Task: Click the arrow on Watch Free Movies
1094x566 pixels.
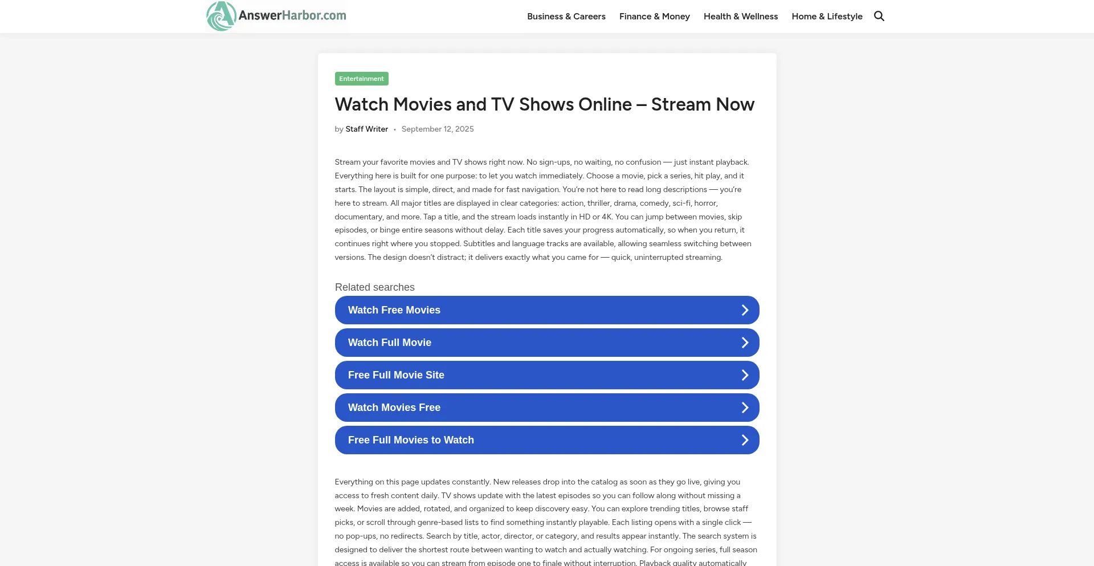Action: click(745, 310)
